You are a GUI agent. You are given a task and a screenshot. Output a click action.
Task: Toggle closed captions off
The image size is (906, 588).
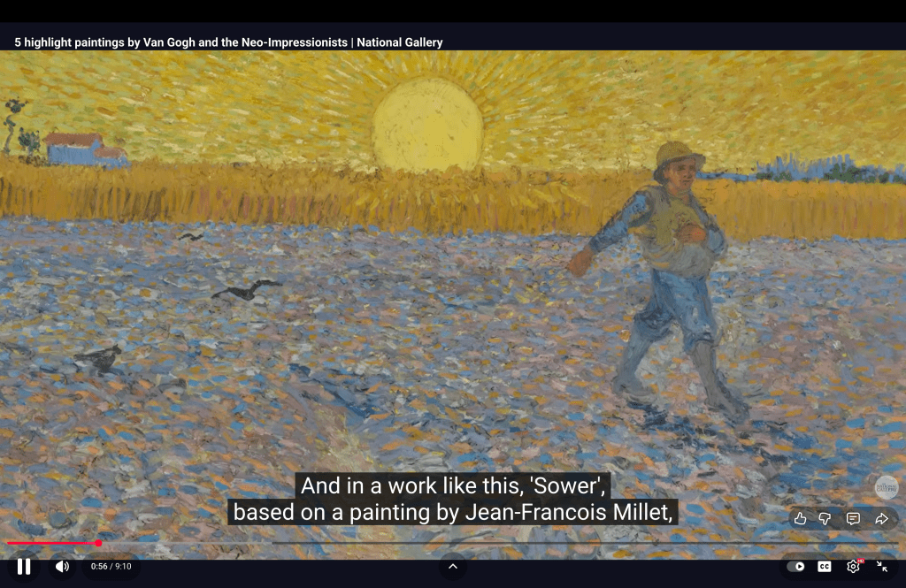coord(825,566)
